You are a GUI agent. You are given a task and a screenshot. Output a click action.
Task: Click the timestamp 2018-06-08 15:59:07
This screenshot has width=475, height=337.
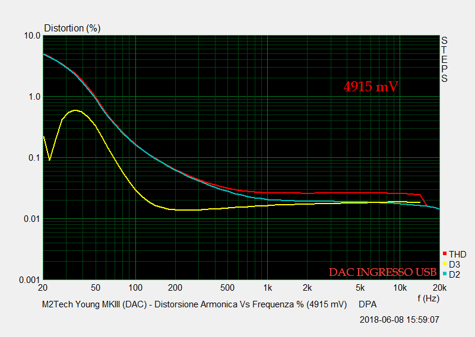point(399,319)
